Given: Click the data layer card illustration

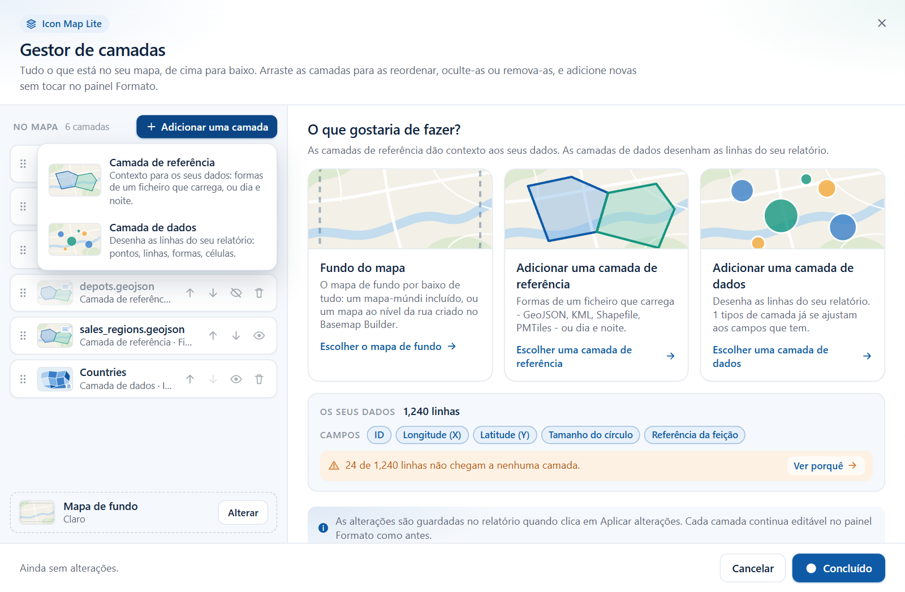Looking at the screenshot, I should 792,209.
